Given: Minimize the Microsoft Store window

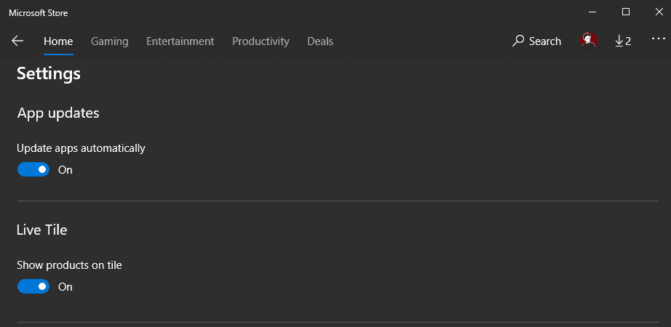Looking at the screenshot, I should 592,12.
